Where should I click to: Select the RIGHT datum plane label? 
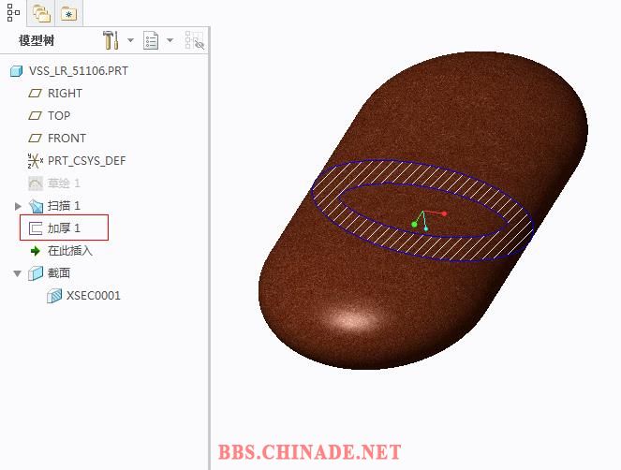(x=65, y=94)
